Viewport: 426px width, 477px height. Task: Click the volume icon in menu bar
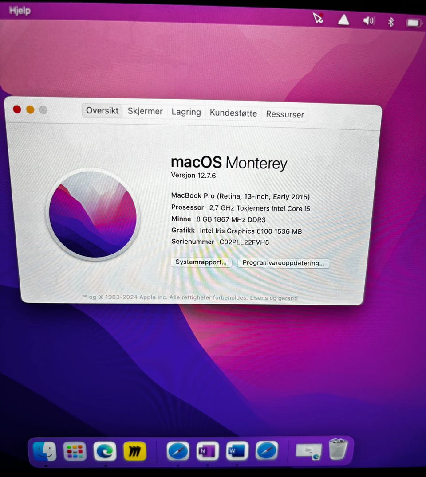pos(369,21)
